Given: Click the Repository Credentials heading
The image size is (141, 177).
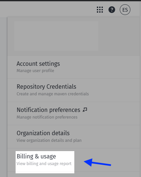Looking at the screenshot, I should (x=46, y=87).
